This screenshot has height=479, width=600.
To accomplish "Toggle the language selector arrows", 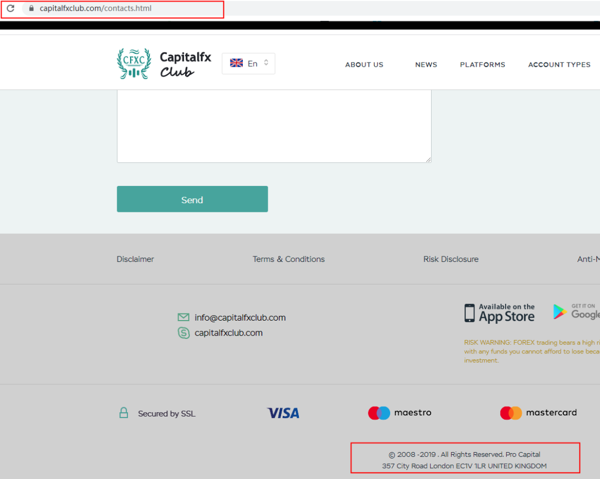I will click(x=266, y=63).
